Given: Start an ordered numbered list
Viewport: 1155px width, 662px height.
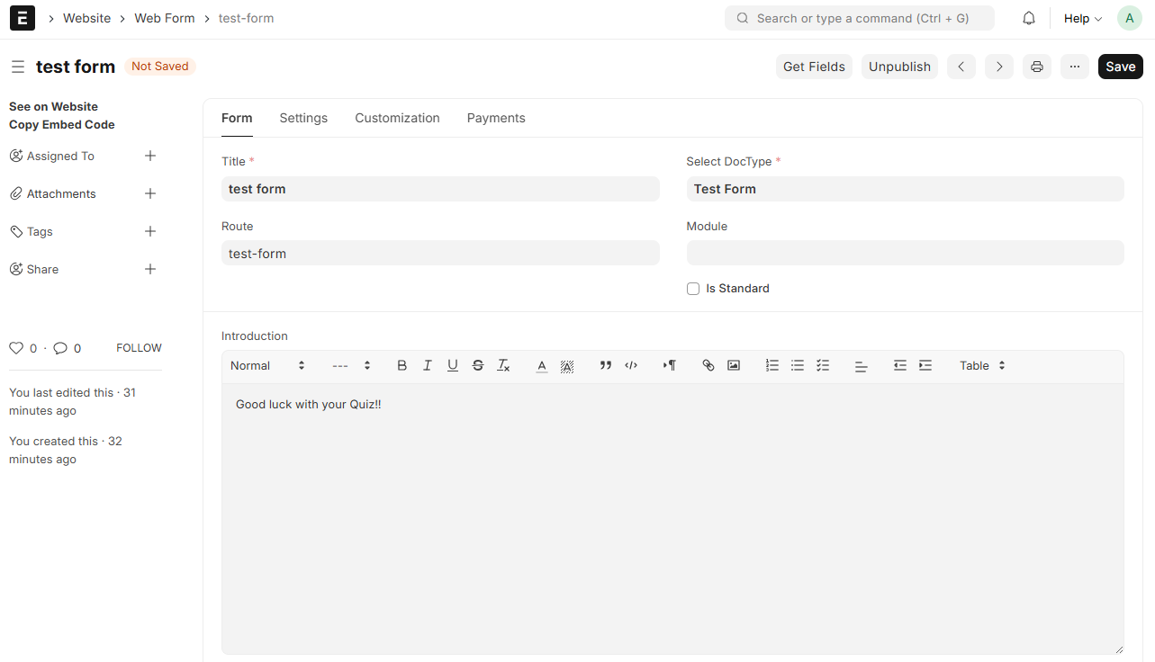Looking at the screenshot, I should (772, 365).
